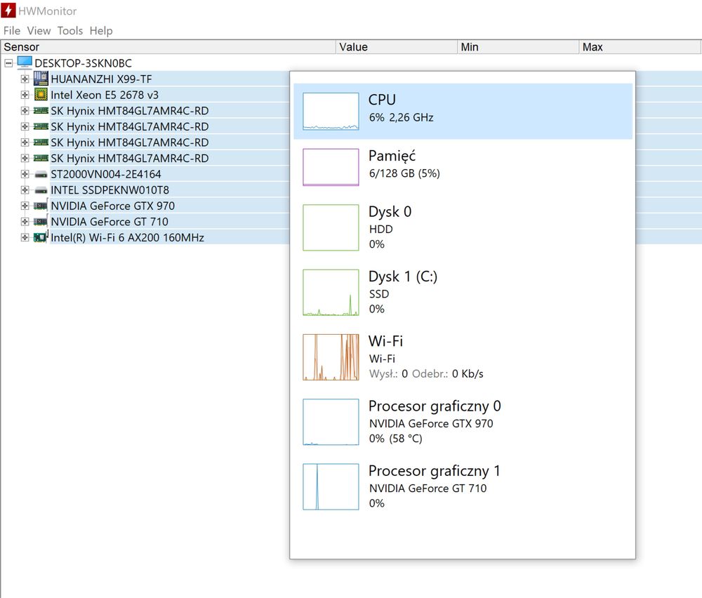Click the Intel Xeon E5 2678 v3 CPU chip icon
Screen dimensions: 702x598
[41, 95]
